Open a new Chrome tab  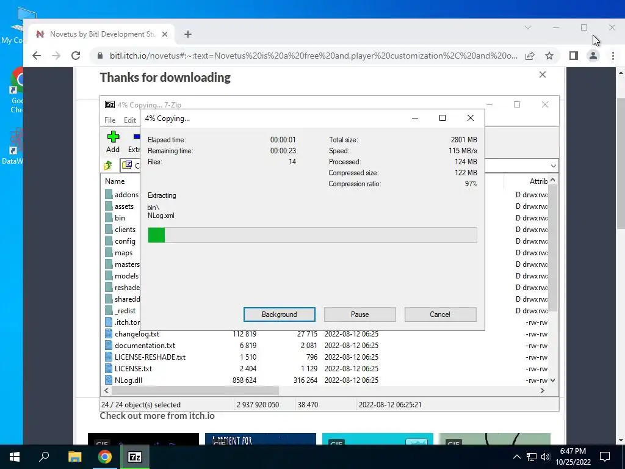click(188, 34)
